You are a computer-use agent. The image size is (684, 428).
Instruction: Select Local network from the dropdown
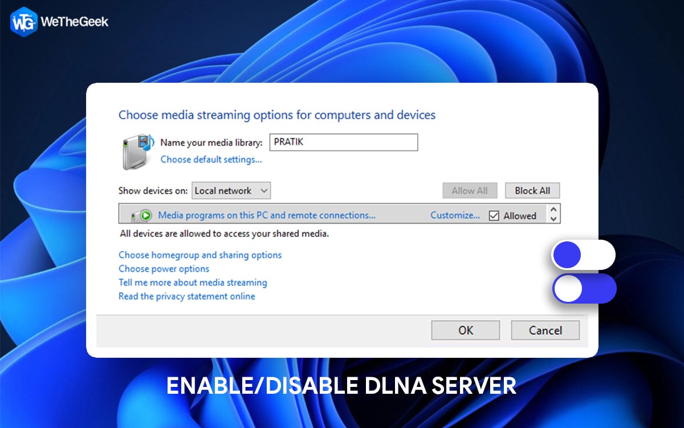[222, 191]
